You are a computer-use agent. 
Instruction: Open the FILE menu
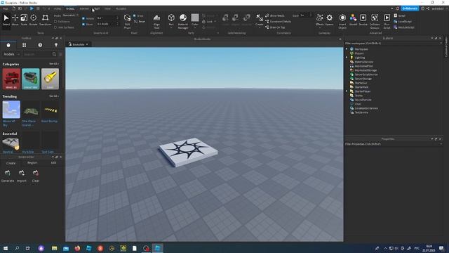pyautogui.click(x=5, y=8)
